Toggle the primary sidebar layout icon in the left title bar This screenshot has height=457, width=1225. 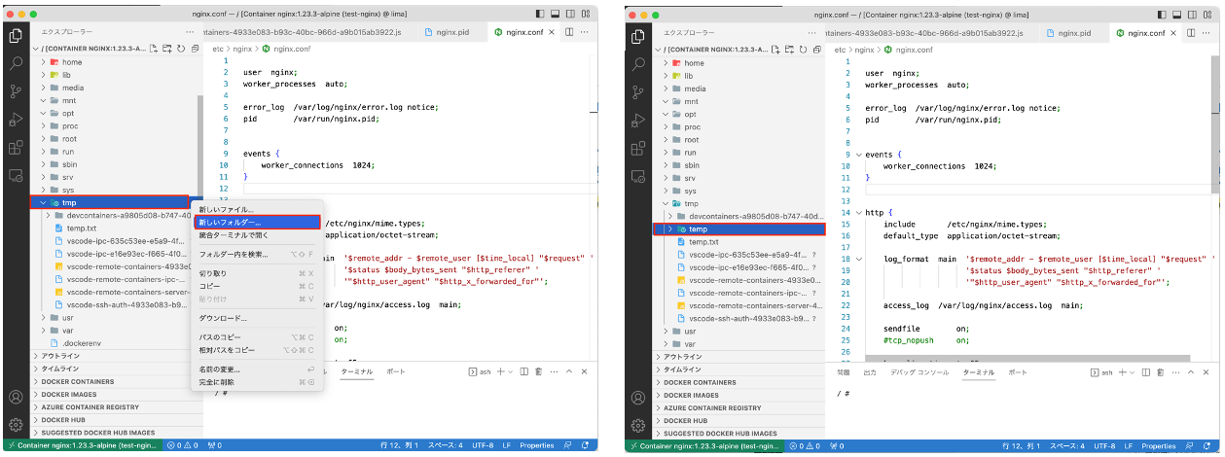pos(542,16)
